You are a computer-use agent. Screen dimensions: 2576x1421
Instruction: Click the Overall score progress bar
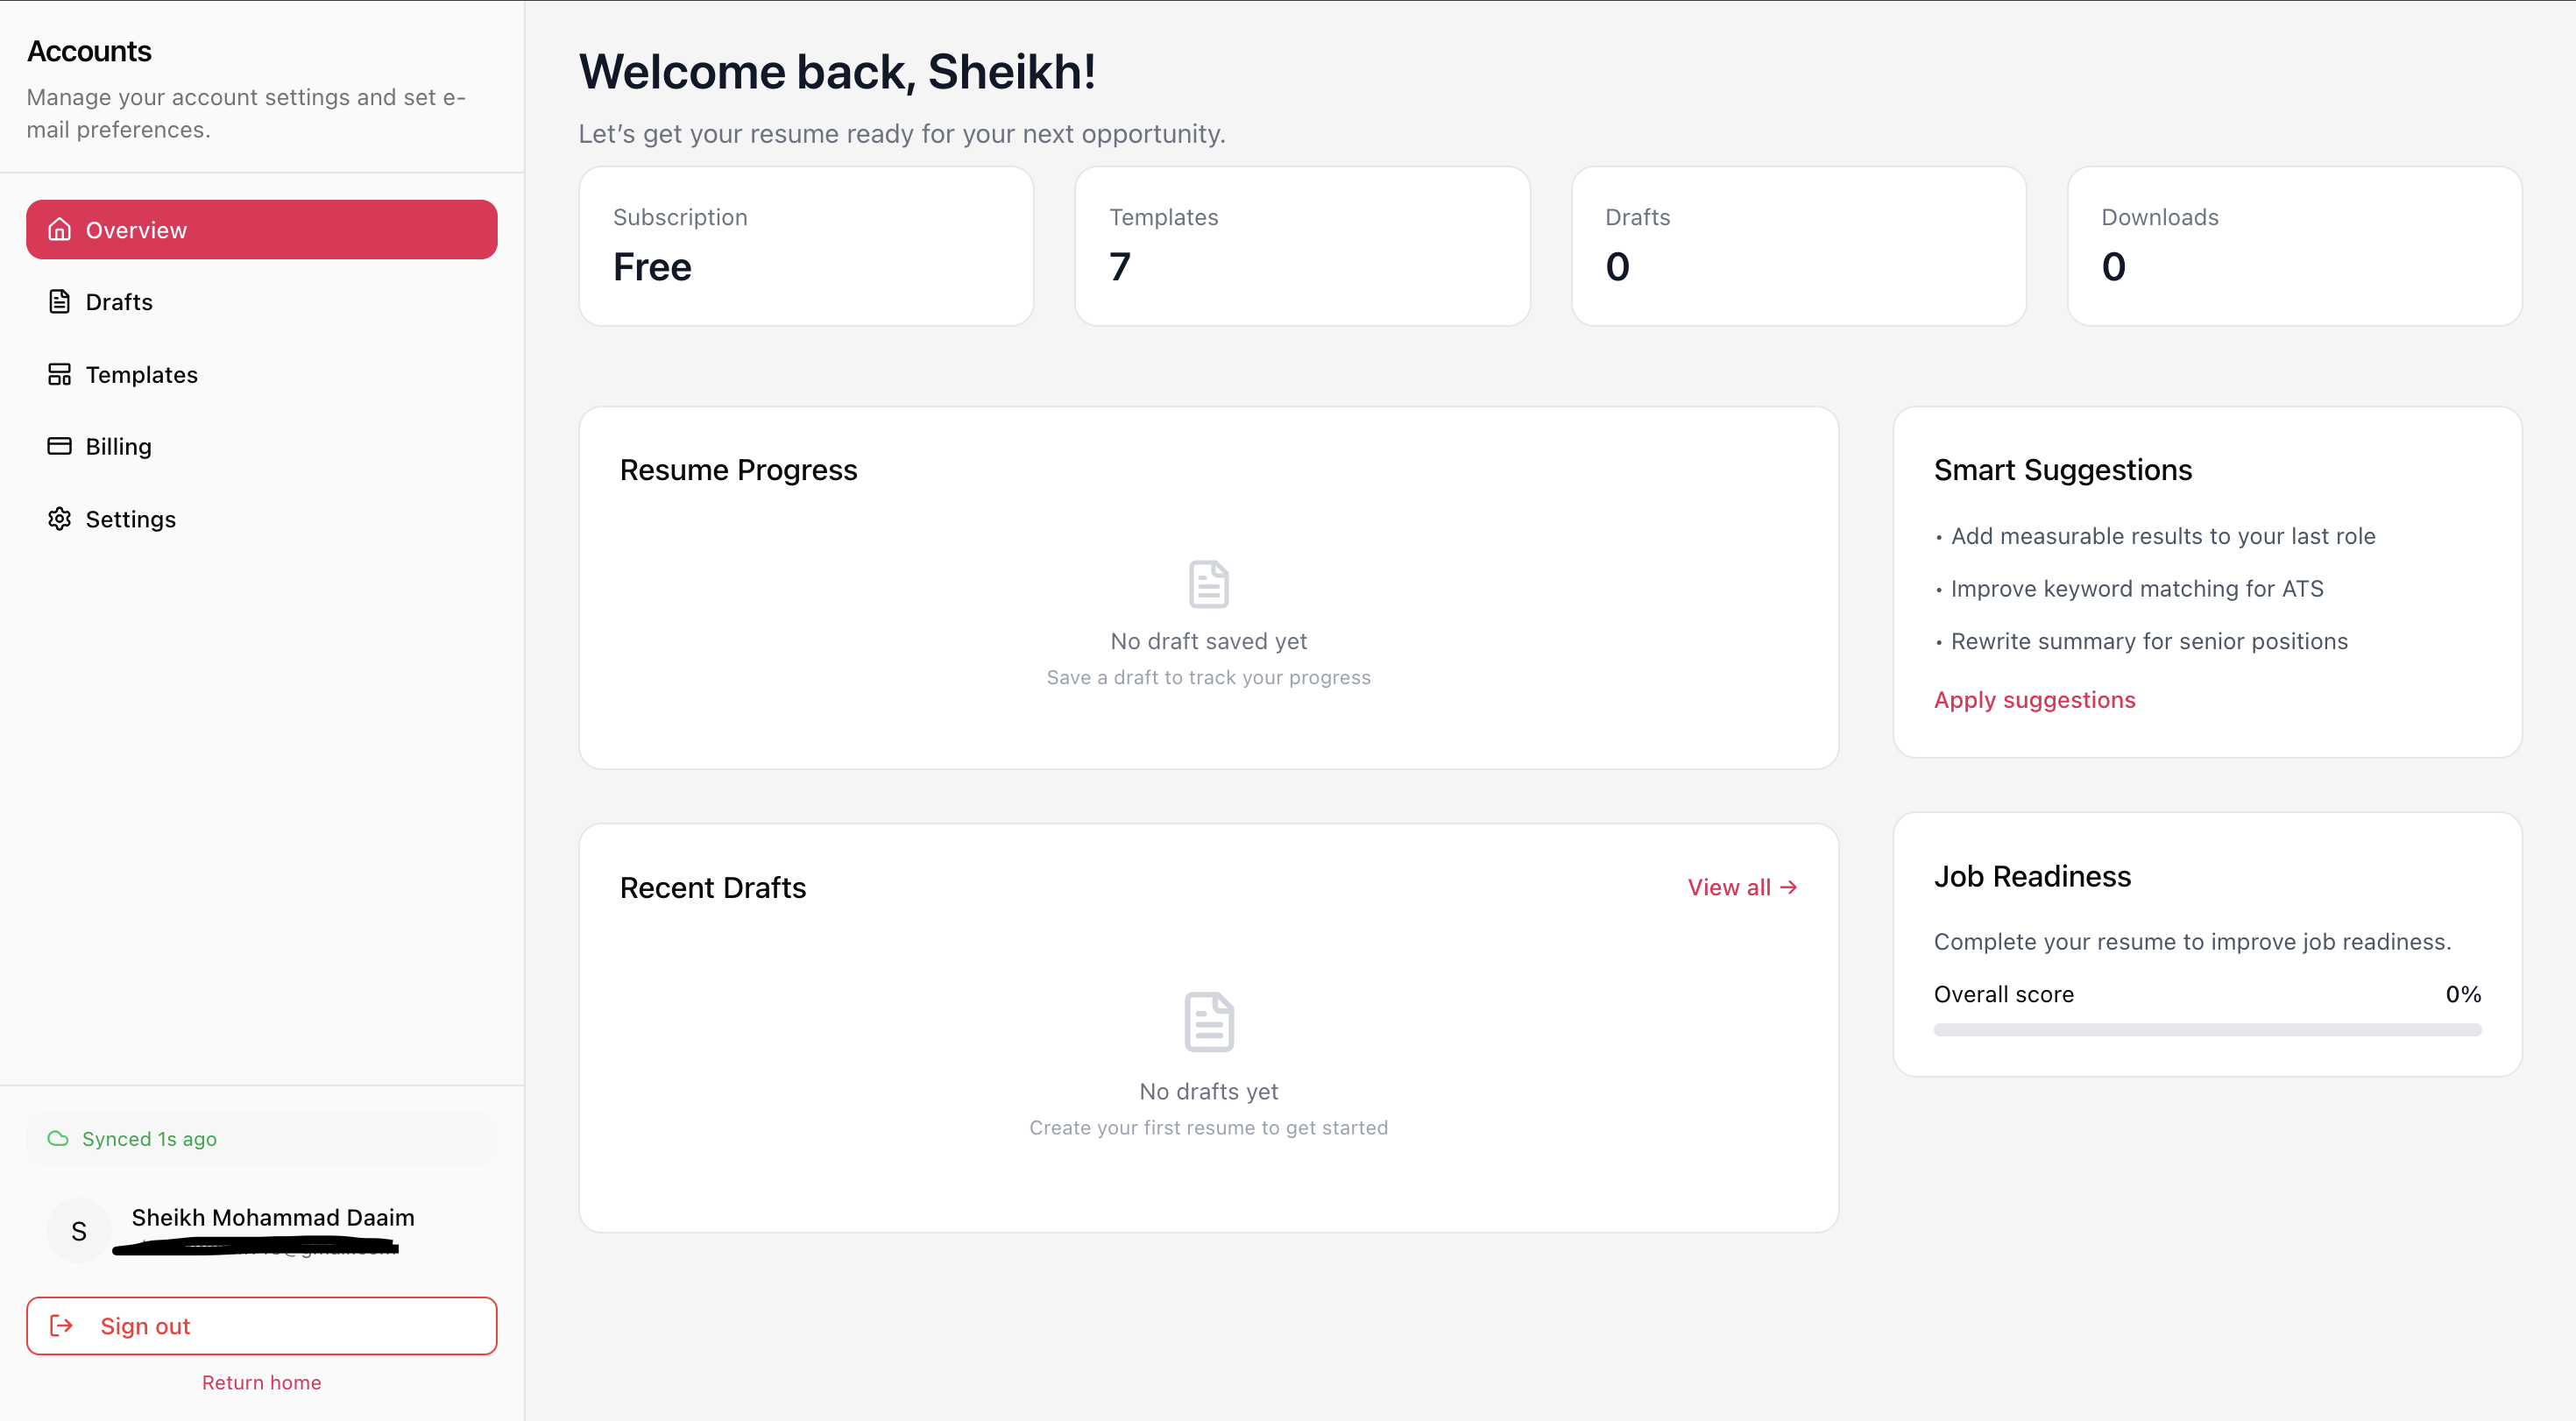(x=2206, y=1030)
